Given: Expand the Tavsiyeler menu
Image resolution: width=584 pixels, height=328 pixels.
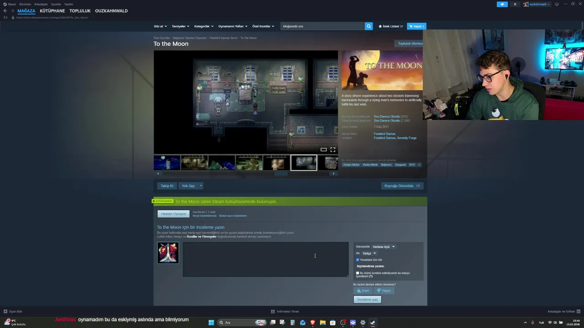Looking at the screenshot, I should 180,26.
